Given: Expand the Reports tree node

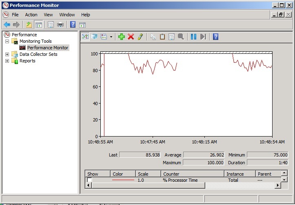Looking at the screenshot, I should (7, 61).
